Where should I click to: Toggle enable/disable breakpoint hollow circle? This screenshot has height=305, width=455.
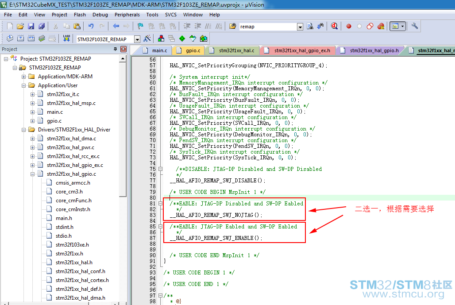[x=359, y=27]
